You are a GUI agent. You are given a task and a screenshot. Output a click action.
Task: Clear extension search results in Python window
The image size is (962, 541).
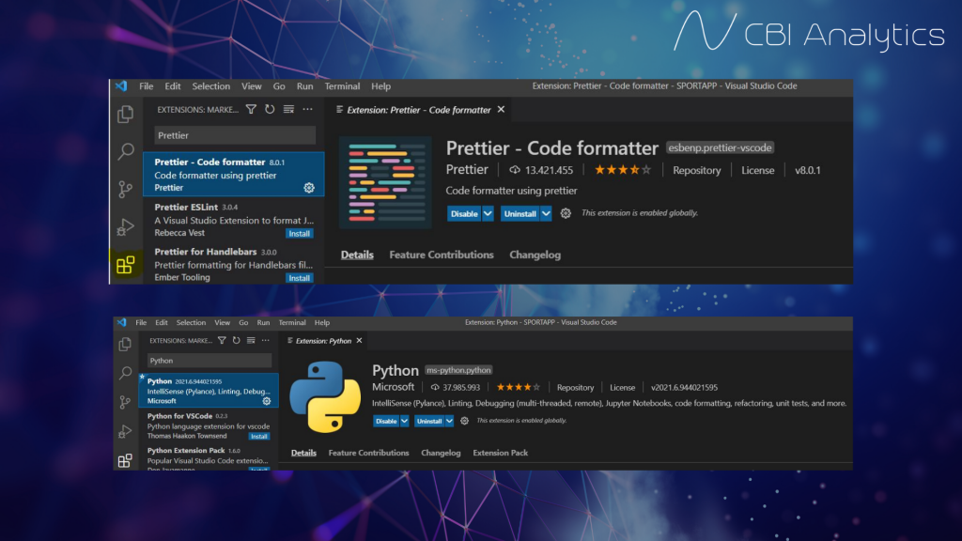coord(251,340)
